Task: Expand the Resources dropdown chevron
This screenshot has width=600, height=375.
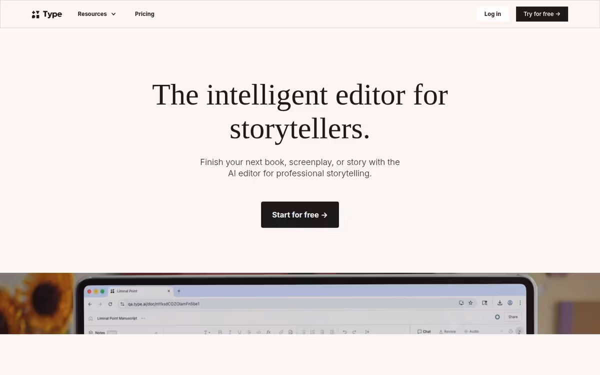Action: [x=113, y=14]
